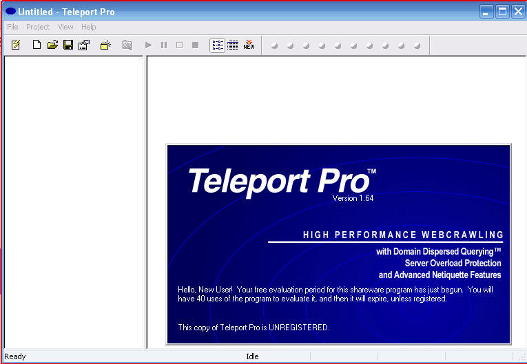The image size is (527, 364).
Task: Start the project with play button
Action: tap(148, 45)
